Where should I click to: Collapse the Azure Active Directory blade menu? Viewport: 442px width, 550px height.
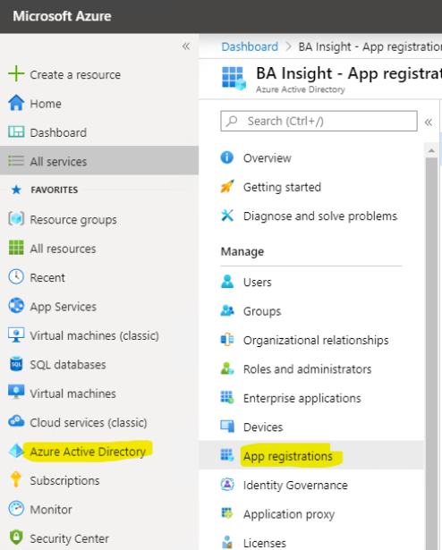[x=429, y=122]
